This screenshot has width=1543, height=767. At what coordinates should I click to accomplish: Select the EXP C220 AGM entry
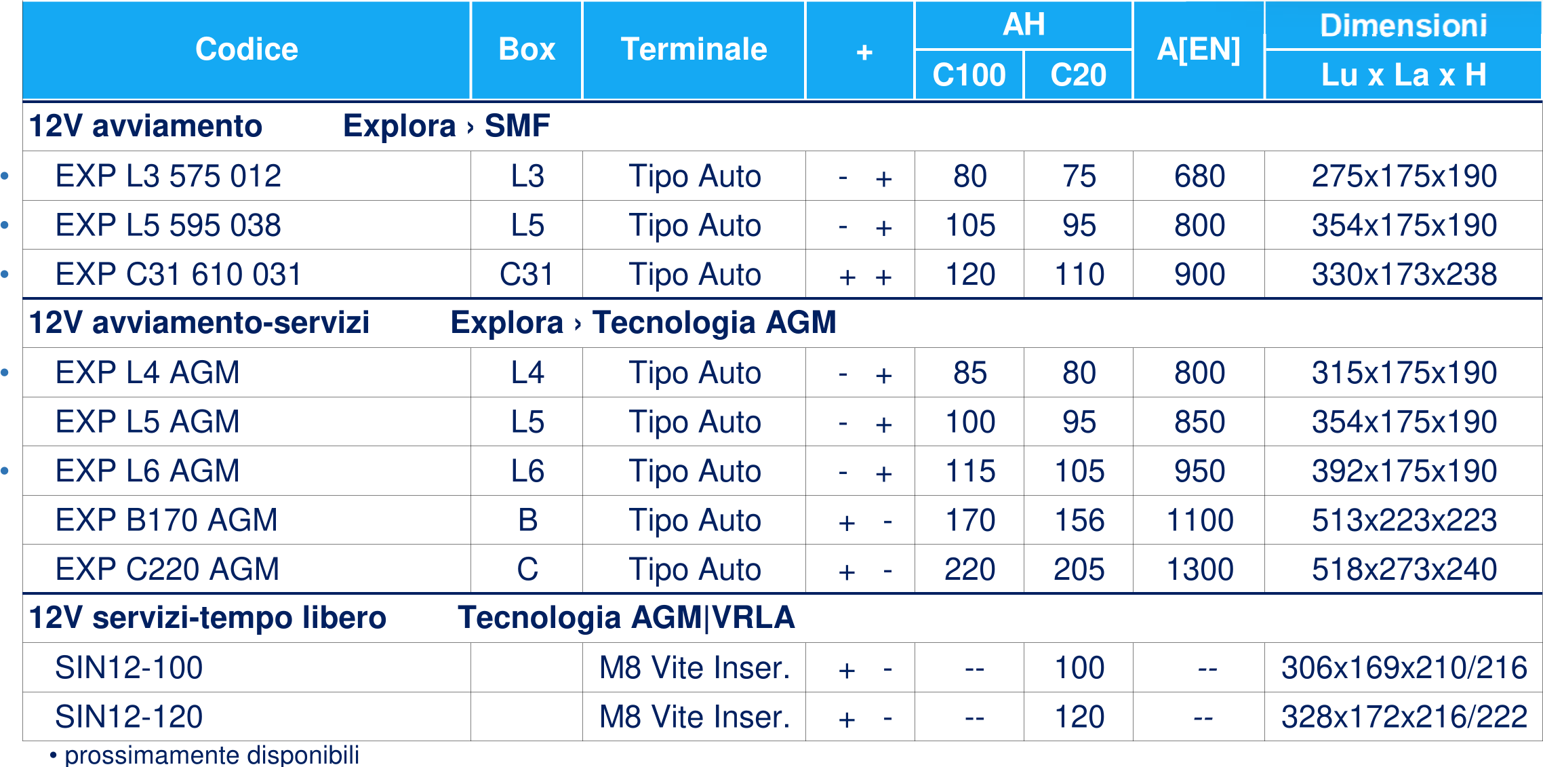click(167, 569)
